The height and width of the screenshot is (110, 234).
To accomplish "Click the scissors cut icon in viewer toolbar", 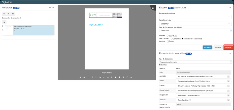I will (x=131, y=77).
